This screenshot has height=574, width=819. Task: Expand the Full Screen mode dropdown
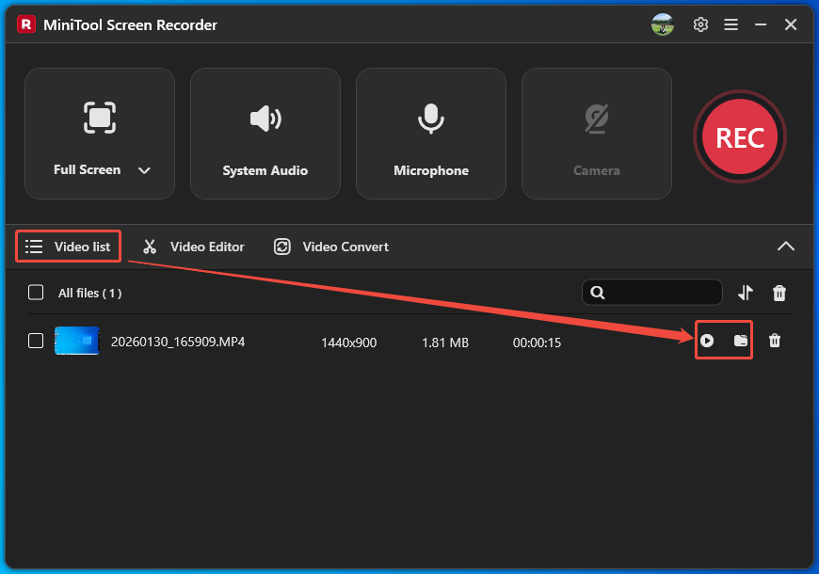coord(144,170)
